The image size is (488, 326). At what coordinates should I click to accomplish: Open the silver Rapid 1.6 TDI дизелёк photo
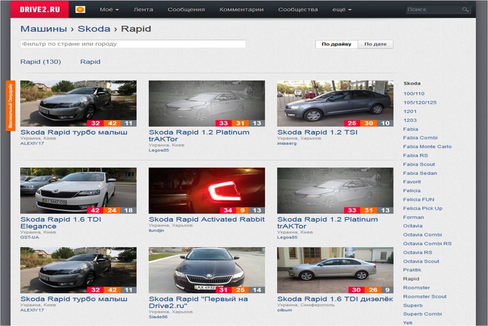tap(335, 270)
